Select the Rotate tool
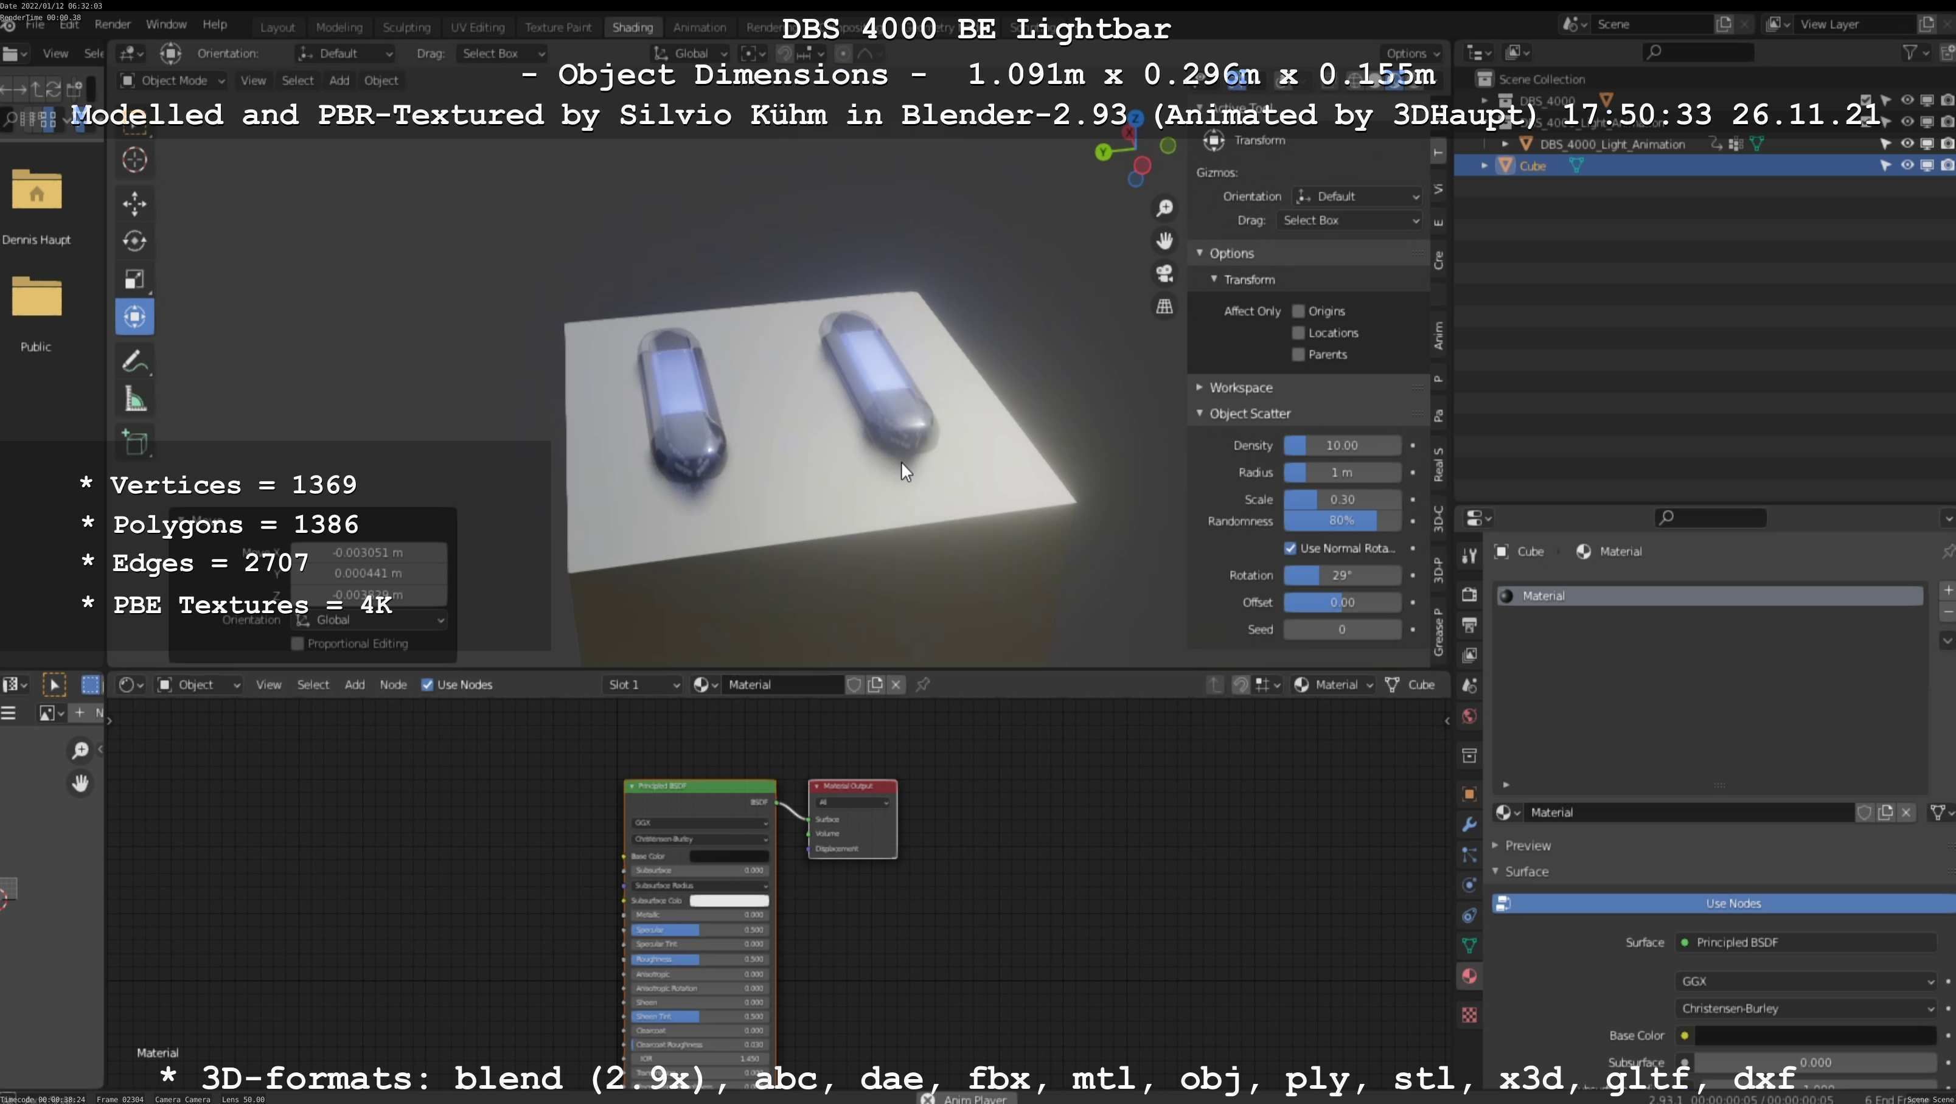1956x1104 pixels. tap(134, 241)
